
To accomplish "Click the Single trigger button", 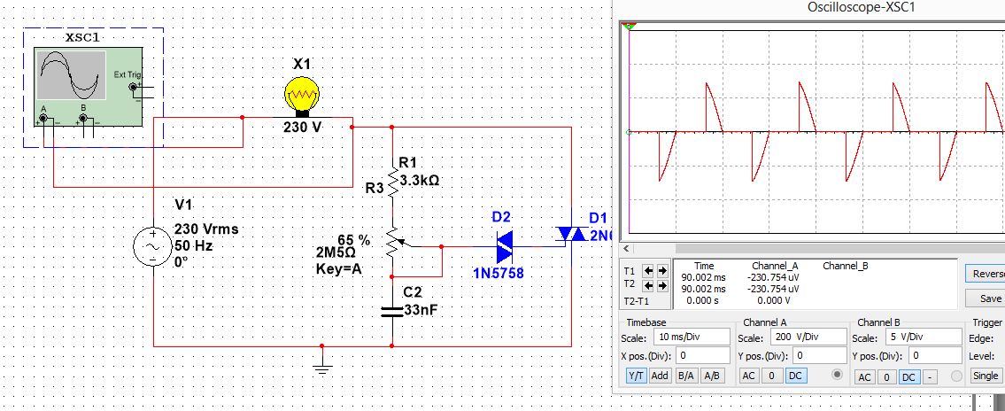I will point(986,376).
